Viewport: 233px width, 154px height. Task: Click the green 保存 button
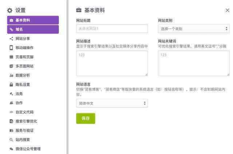click(86, 118)
